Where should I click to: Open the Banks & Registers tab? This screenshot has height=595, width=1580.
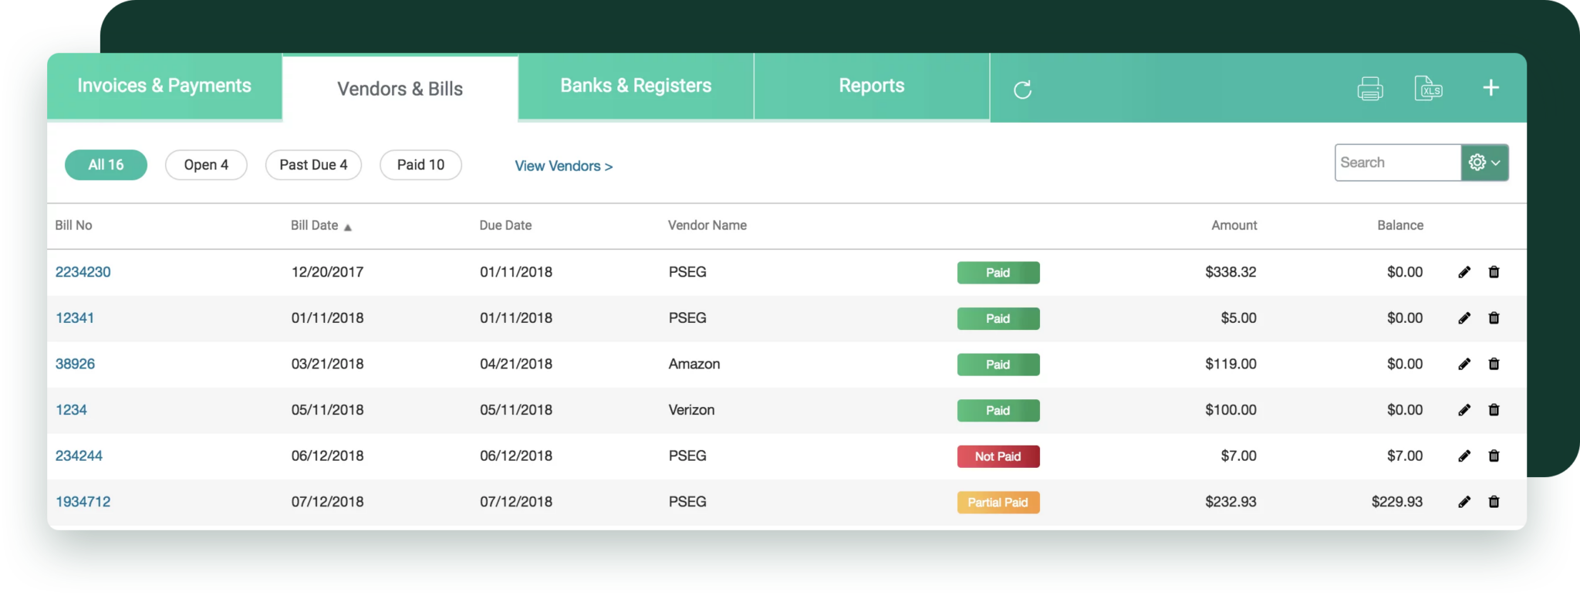pos(636,86)
